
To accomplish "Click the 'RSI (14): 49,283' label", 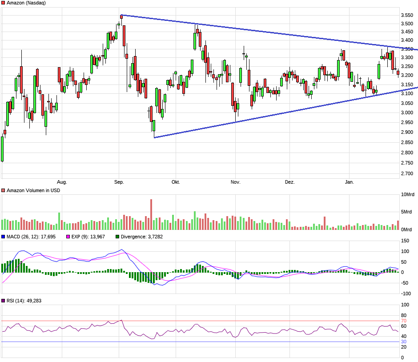I will click(24, 301).
